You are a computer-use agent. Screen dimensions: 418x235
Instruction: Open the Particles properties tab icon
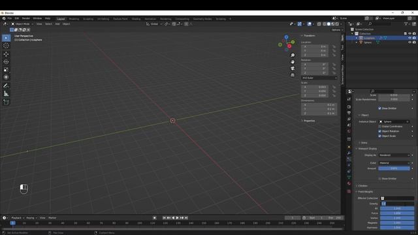click(x=349, y=159)
